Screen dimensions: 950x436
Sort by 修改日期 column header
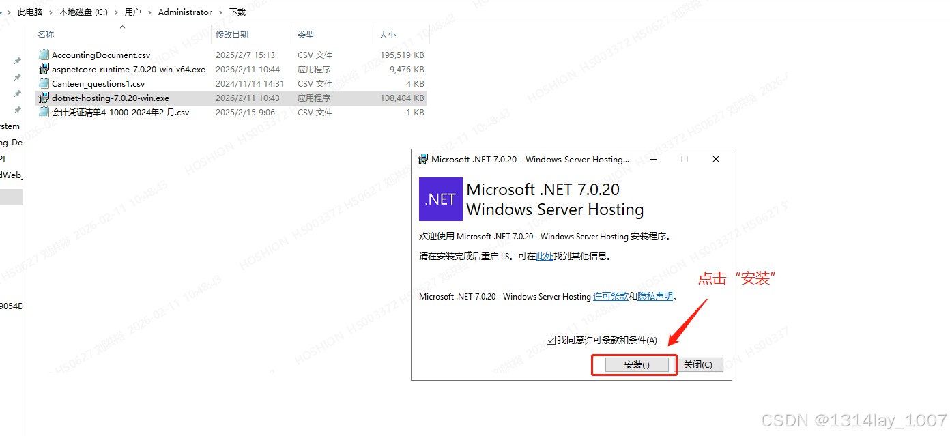pos(232,34)
